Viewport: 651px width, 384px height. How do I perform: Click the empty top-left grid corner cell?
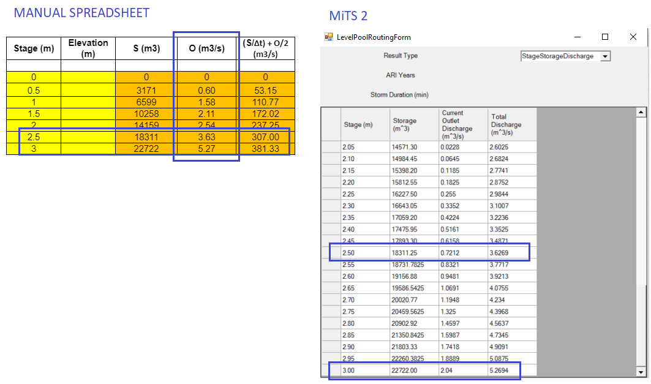click(x=330, y=124)
